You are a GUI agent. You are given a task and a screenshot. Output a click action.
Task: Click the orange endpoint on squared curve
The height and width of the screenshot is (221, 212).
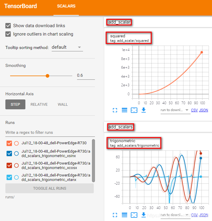tap(202, 52)
